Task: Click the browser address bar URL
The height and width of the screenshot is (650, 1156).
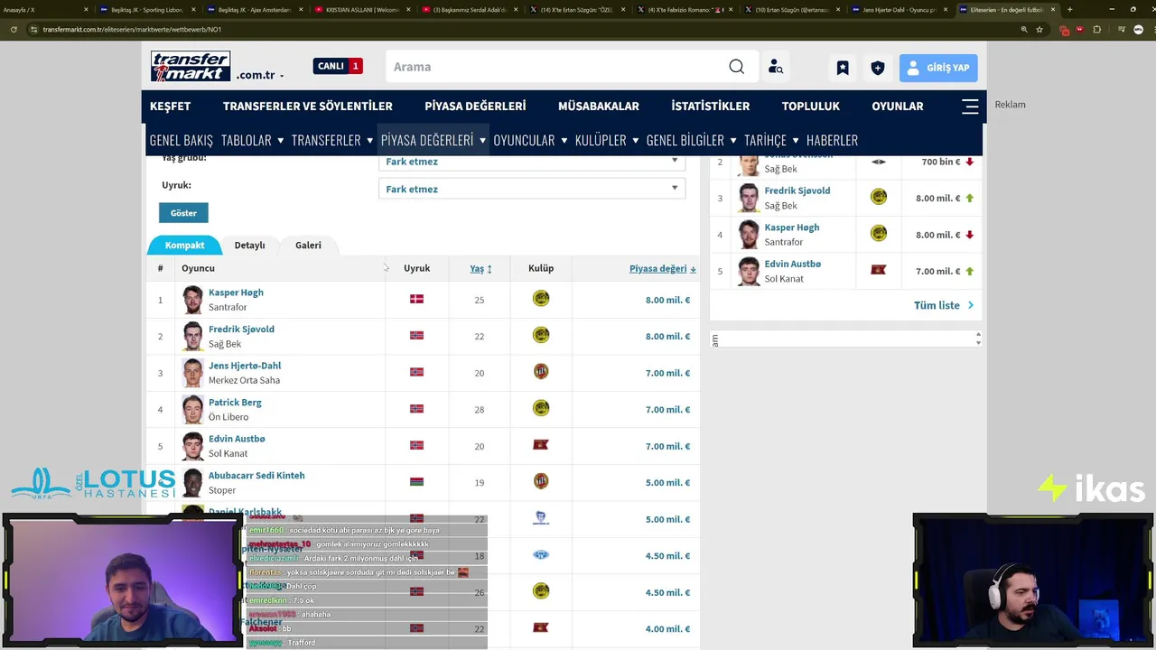Action: pos(132,29)
